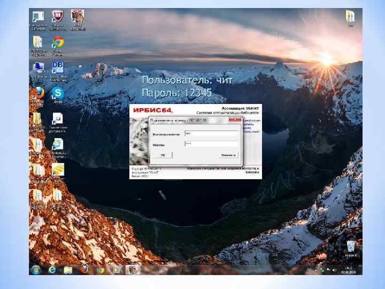Open the folder icon beside Chrome shortcut
The image size is (385, 289).
tap(38, 45)
